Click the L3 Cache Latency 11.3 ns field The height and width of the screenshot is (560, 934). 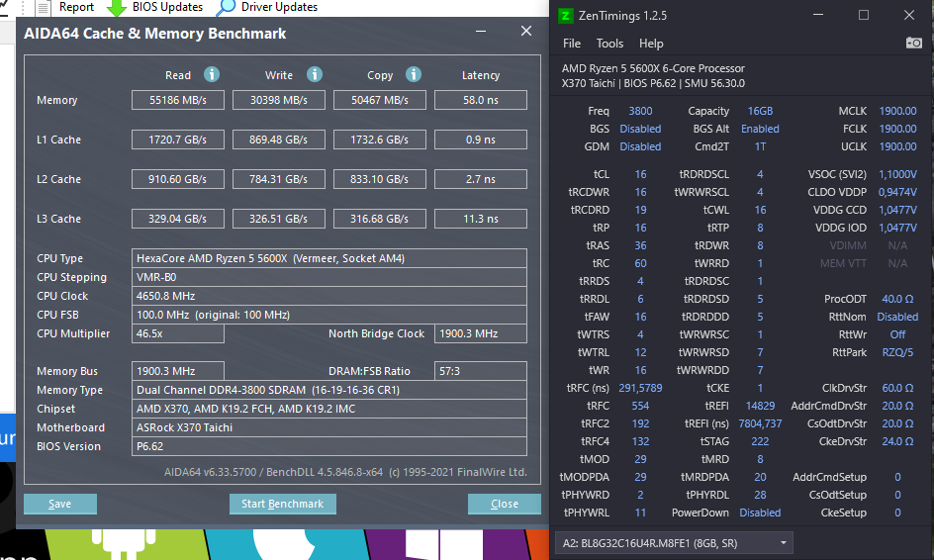click(x=481, y=219)
